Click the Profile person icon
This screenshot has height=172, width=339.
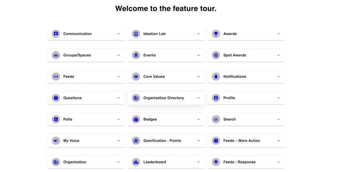click(x=216, y=98)
